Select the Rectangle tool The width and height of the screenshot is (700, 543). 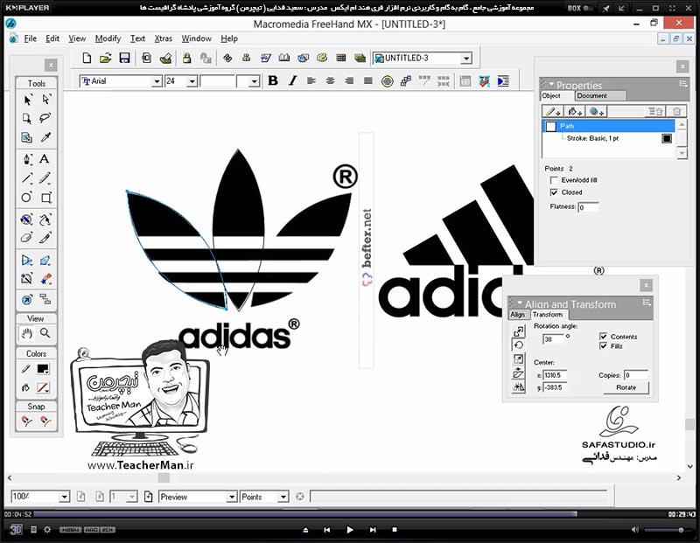coord(46,198)
